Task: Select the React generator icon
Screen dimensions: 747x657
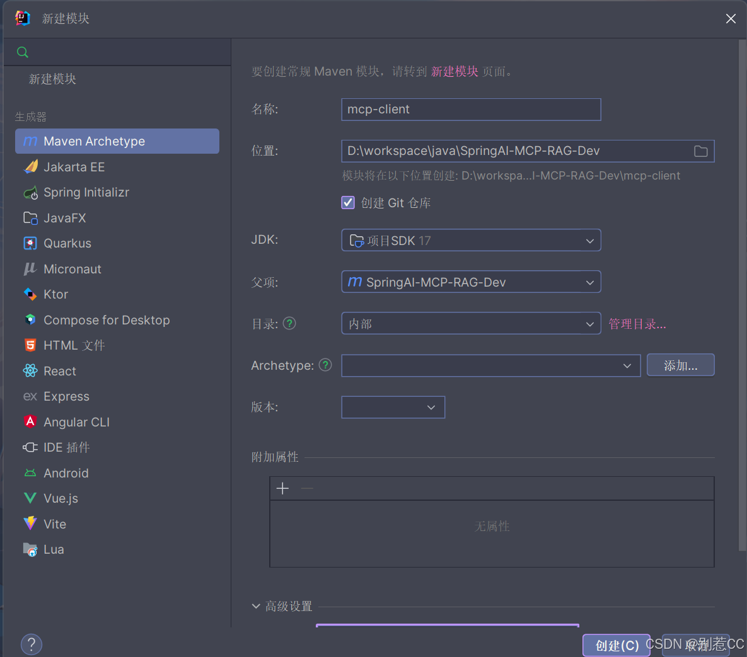Action: 30,371
